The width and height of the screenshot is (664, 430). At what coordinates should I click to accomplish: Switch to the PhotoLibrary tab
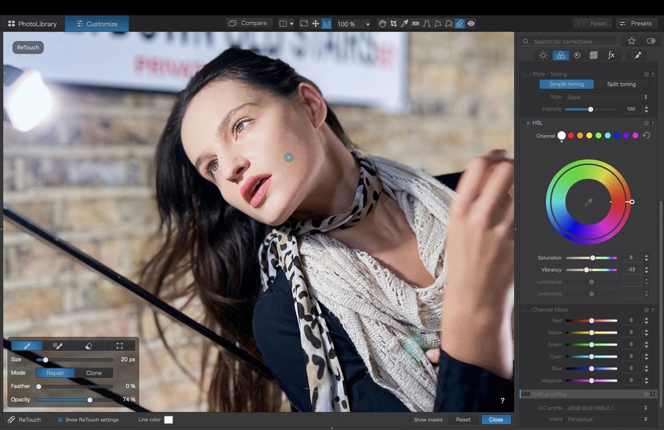tap(31, 23)
